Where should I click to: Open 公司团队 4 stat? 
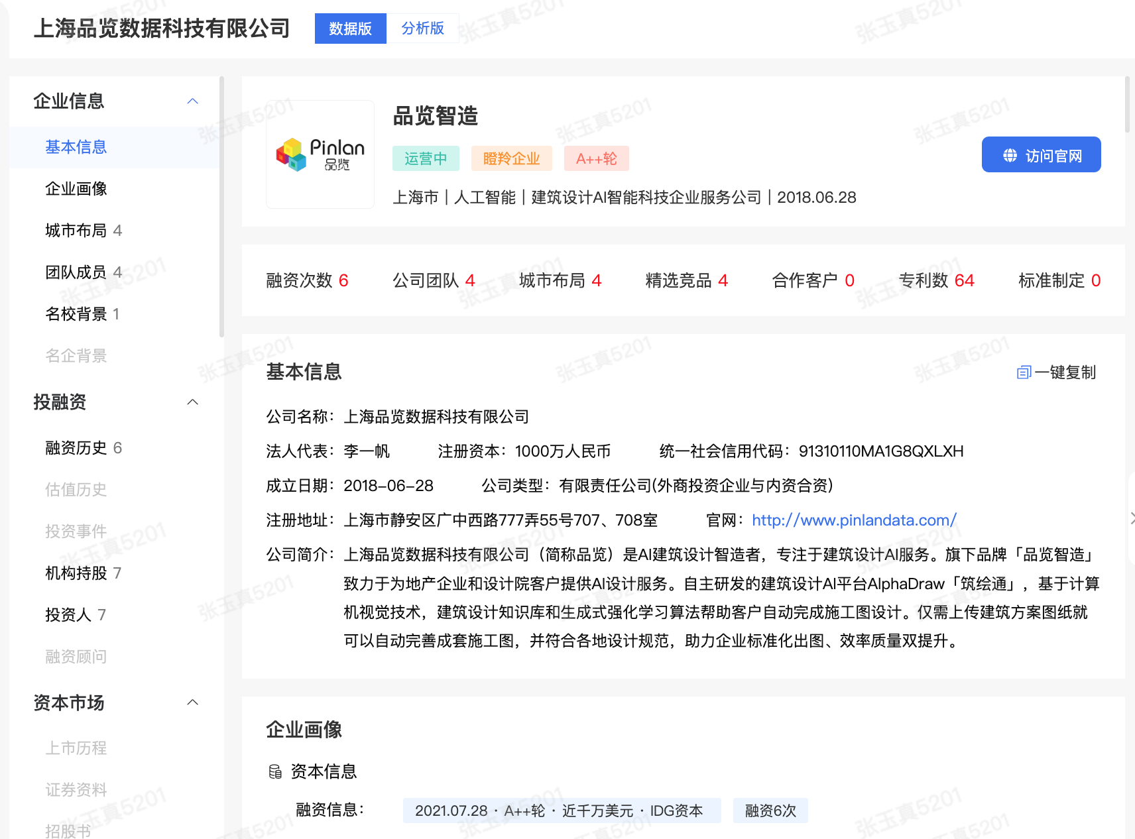point(434,281)
